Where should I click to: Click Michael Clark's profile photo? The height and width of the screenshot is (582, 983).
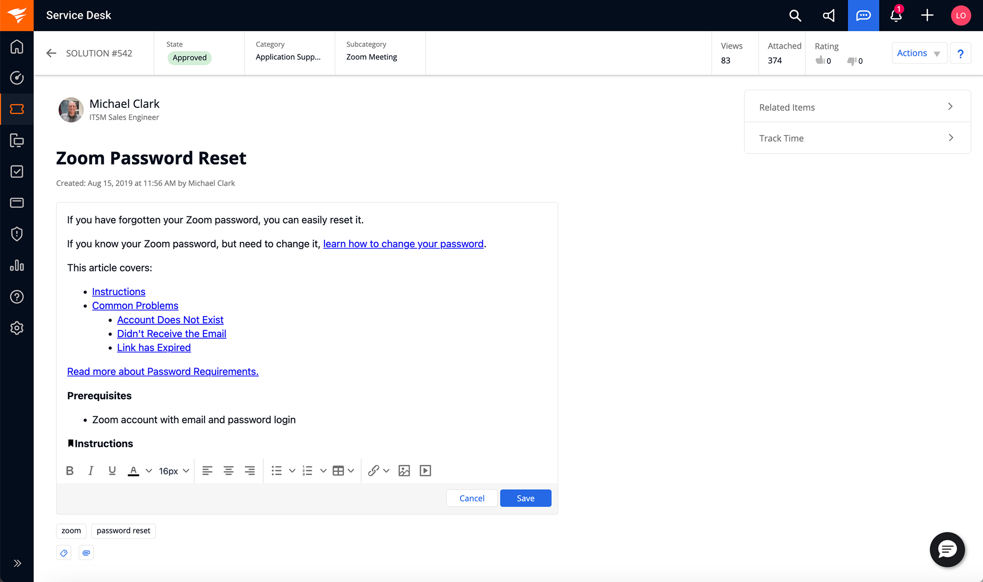click(71, 110)
